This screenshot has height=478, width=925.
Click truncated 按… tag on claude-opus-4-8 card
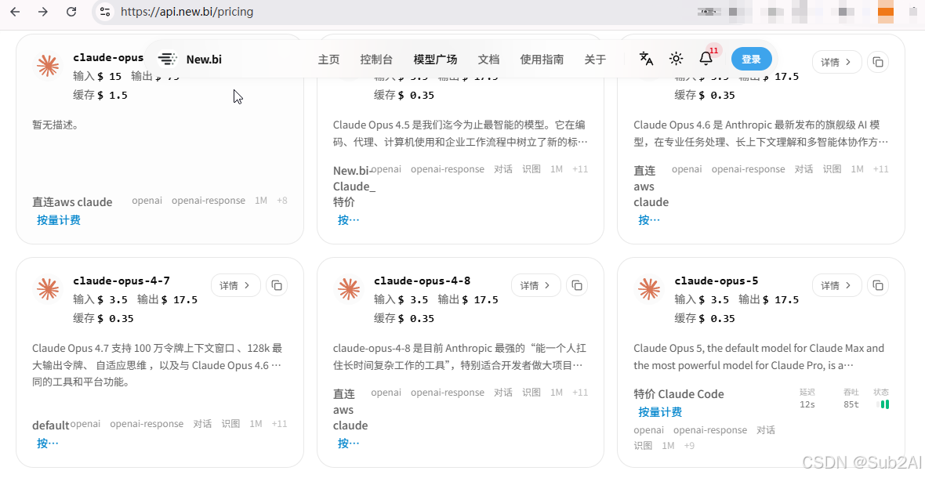(348, 444)
